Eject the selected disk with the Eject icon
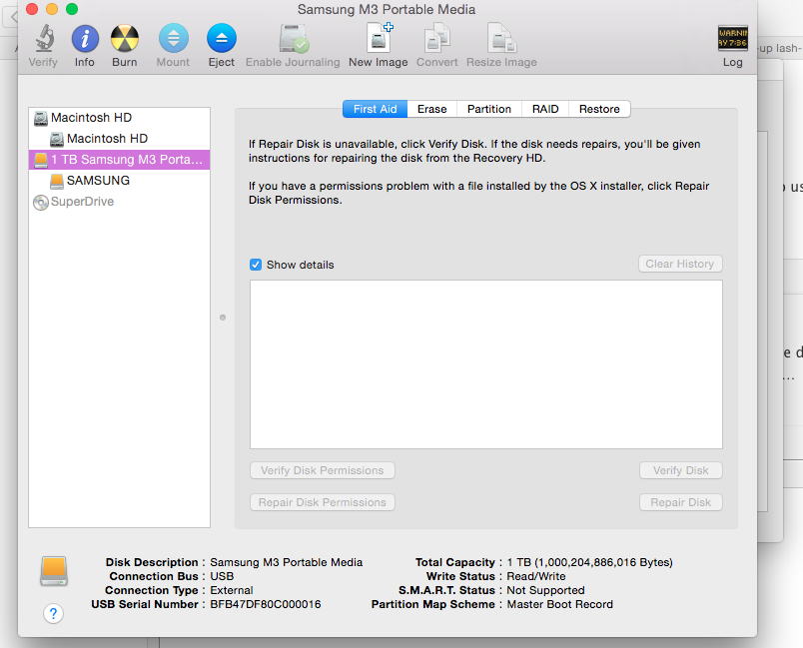 pos(222,38)
